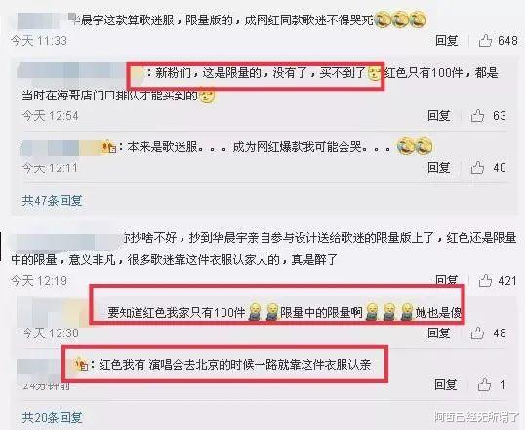Viewport: 525px width, 430px height.
Task: Like the comment with 648 likes
Action: 485,41
